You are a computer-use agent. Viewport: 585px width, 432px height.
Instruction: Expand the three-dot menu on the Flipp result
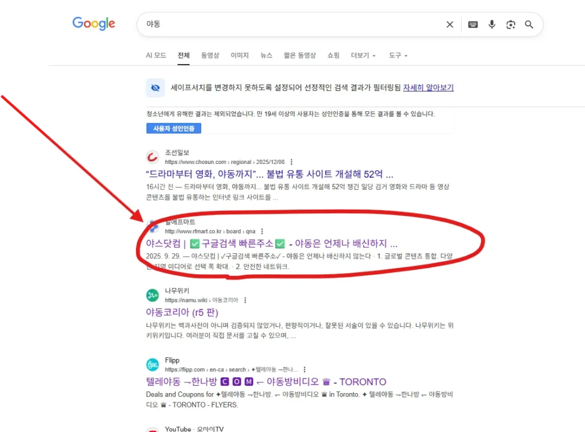click(304, 369)
